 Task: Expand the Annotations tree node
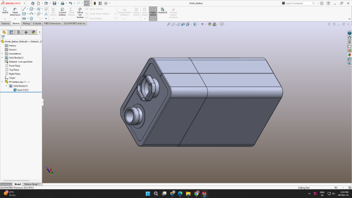[x=2, y=54]
